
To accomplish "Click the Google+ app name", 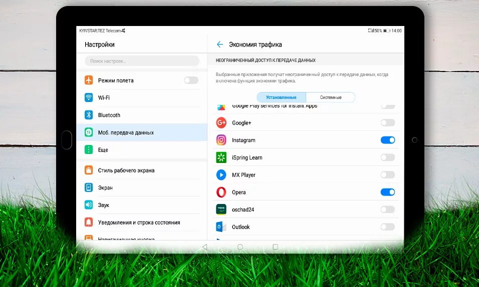I will click(x=242, y=123).
